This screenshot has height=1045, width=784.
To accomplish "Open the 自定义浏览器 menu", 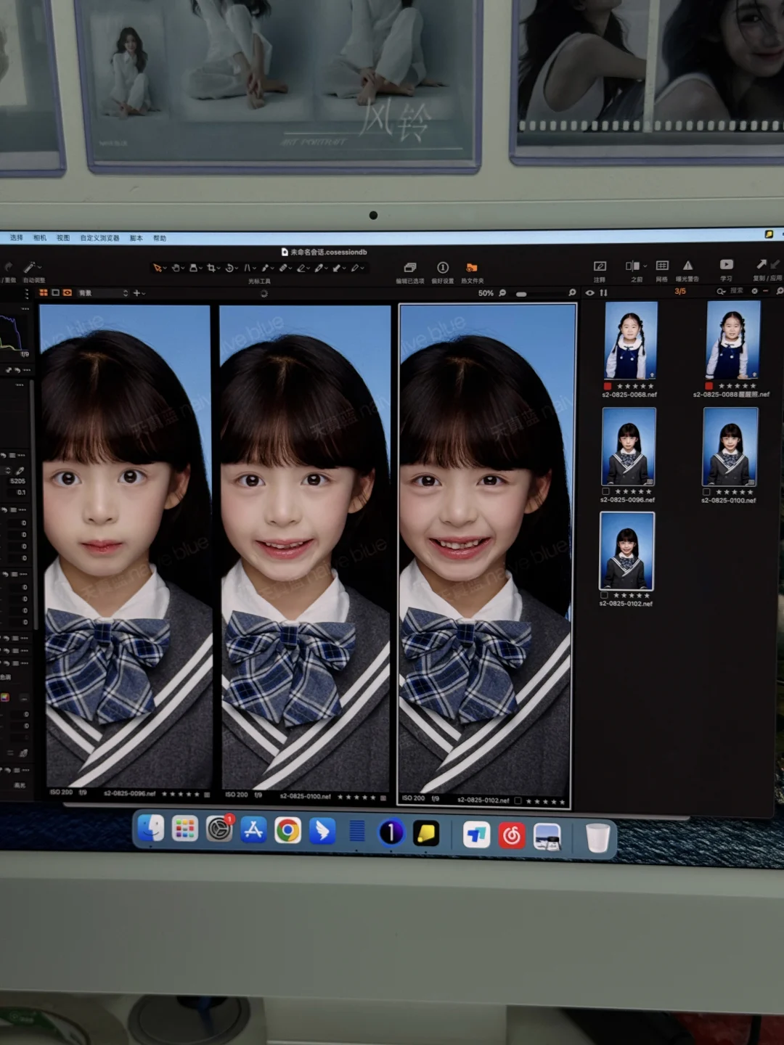I will (99, 238).
